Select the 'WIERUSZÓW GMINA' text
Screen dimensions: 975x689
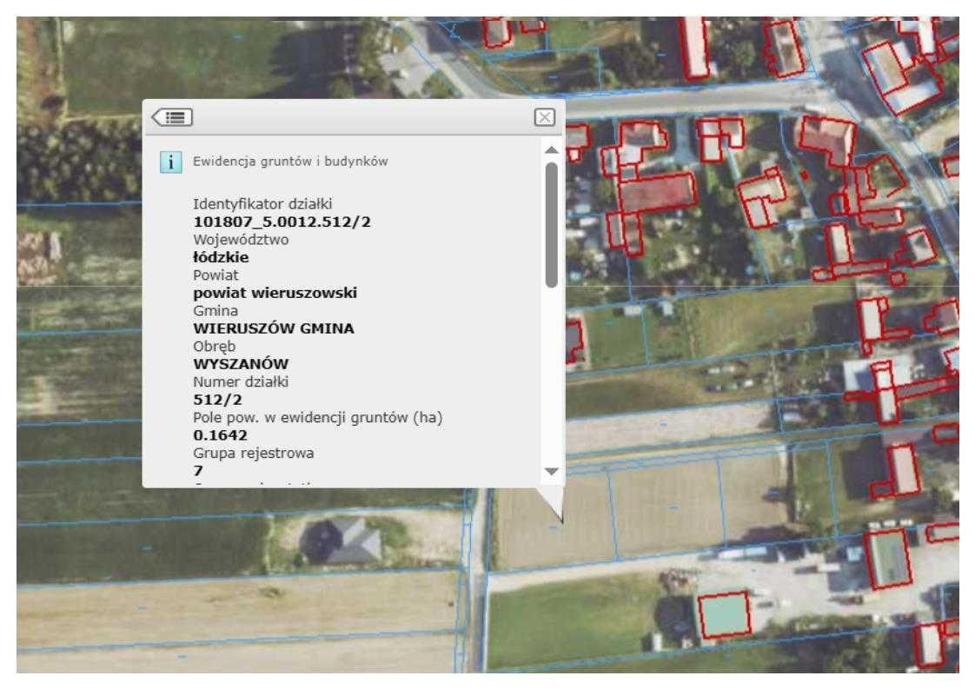272,328
